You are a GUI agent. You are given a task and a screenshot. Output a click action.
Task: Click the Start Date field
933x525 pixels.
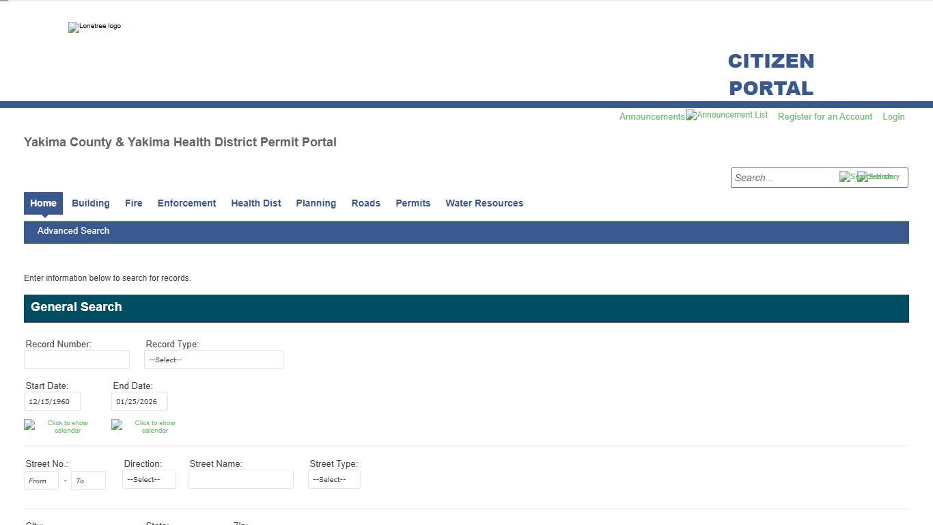click(x=52, y=402)
